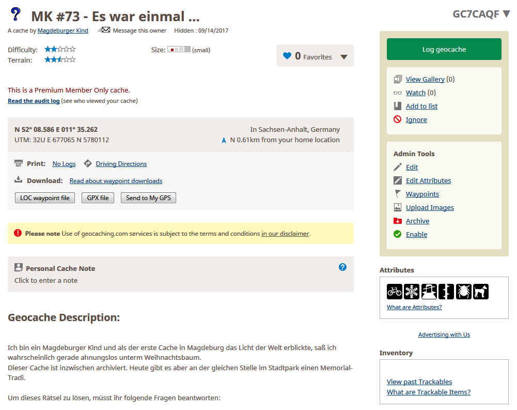Open Edit Attributes link
The width and height of the screenshot is (517, 410).
point(428,180)
